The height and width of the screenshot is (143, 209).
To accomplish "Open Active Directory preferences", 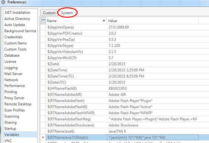I will point(17,19).
